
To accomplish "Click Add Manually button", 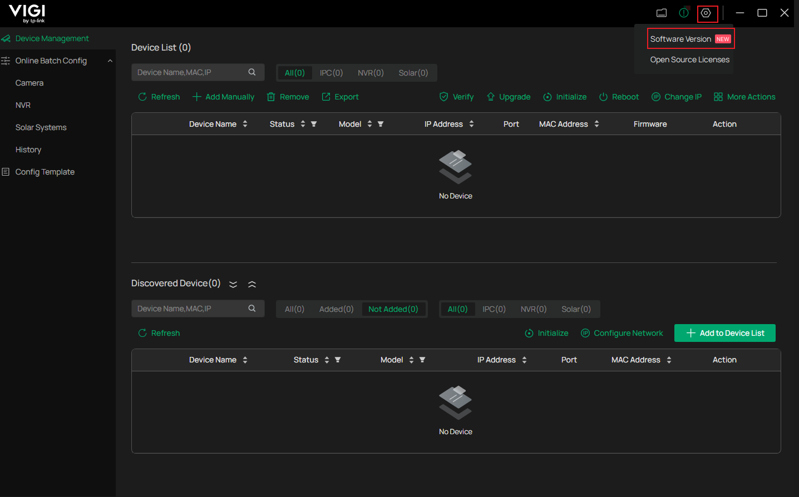I will coord(223,97).
